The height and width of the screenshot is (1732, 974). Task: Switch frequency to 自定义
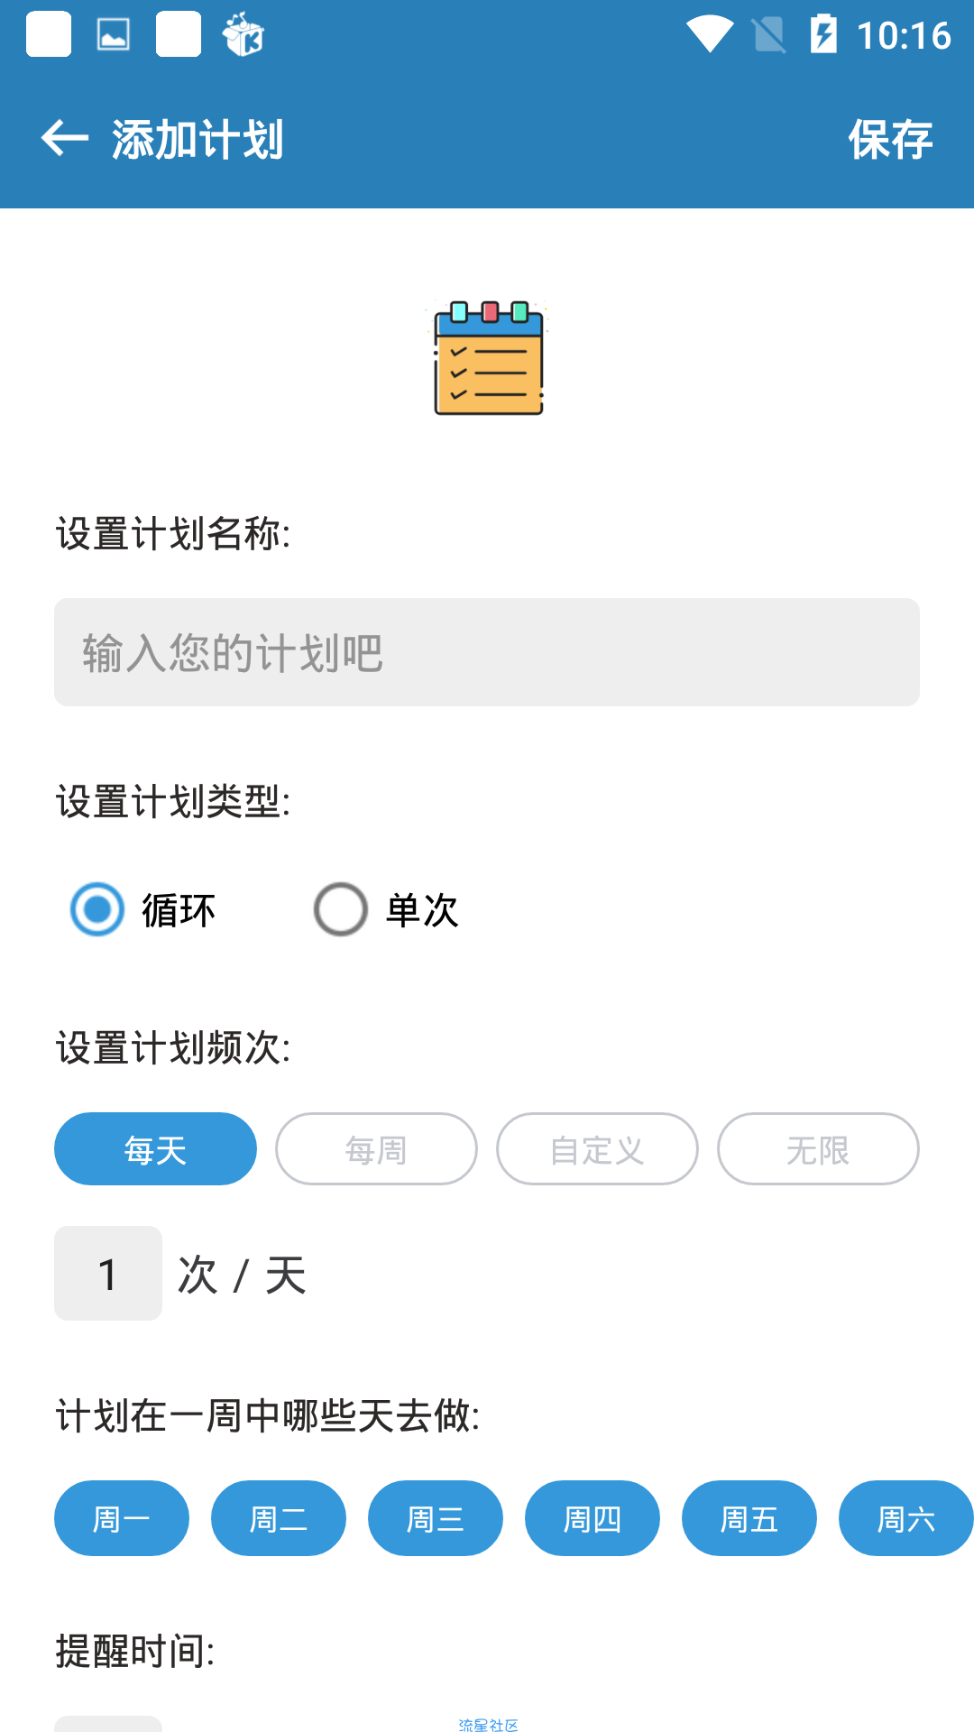[x=597, y=1149]
